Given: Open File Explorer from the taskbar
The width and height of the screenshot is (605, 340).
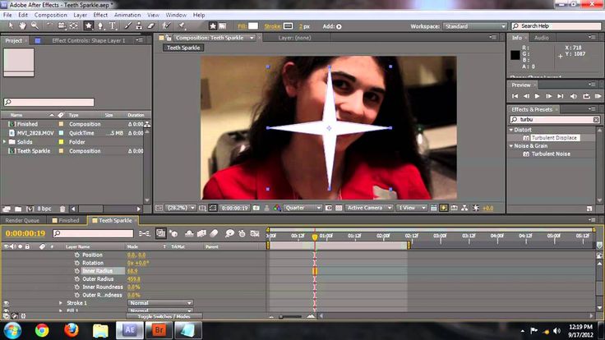Looking at the screenshot, I should [x=100, y=330].
